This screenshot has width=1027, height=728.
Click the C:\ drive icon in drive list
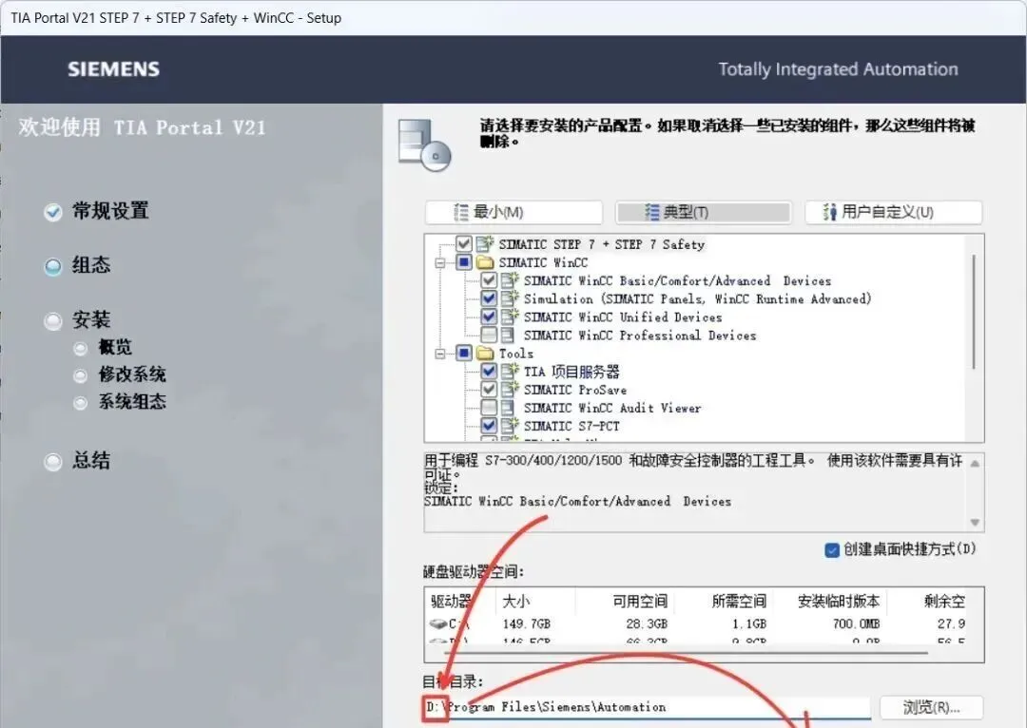coord(437,623)
